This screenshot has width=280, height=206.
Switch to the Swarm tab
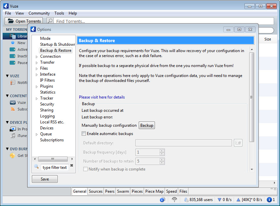[x=123, y=191]
